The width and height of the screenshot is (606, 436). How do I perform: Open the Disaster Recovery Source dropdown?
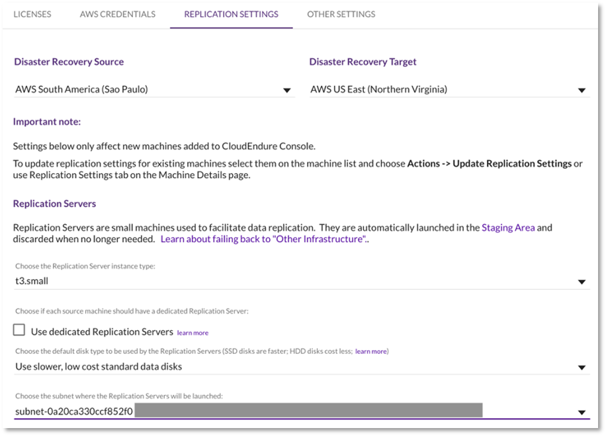pos(154,90)
